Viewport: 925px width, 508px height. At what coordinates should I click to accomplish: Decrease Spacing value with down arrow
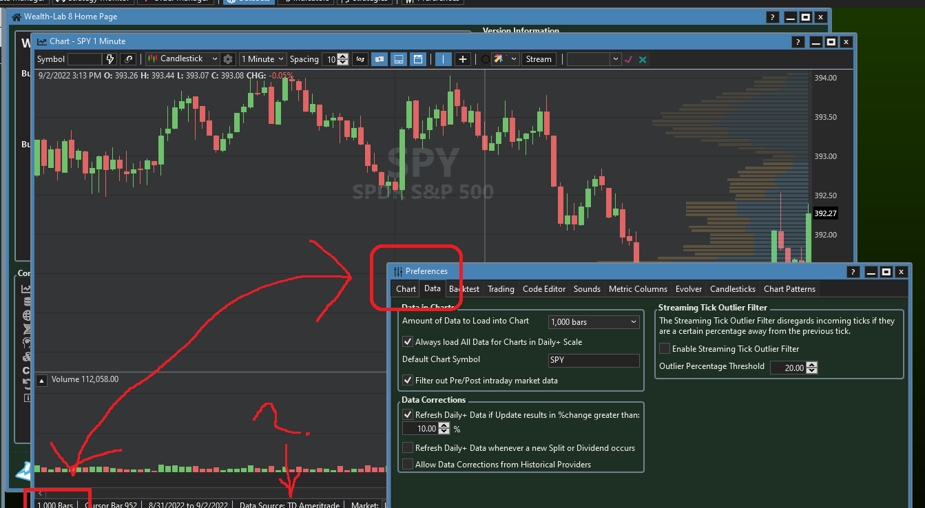point(343,63)
